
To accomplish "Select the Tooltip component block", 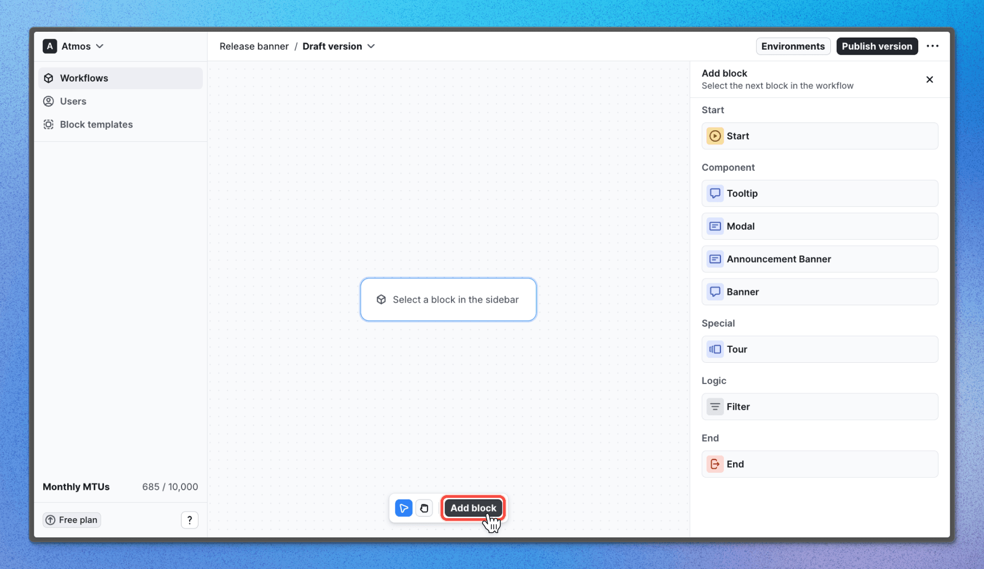I will tap(819, 193).
